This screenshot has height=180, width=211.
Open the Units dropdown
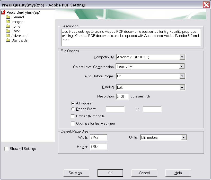coord(163,137)
